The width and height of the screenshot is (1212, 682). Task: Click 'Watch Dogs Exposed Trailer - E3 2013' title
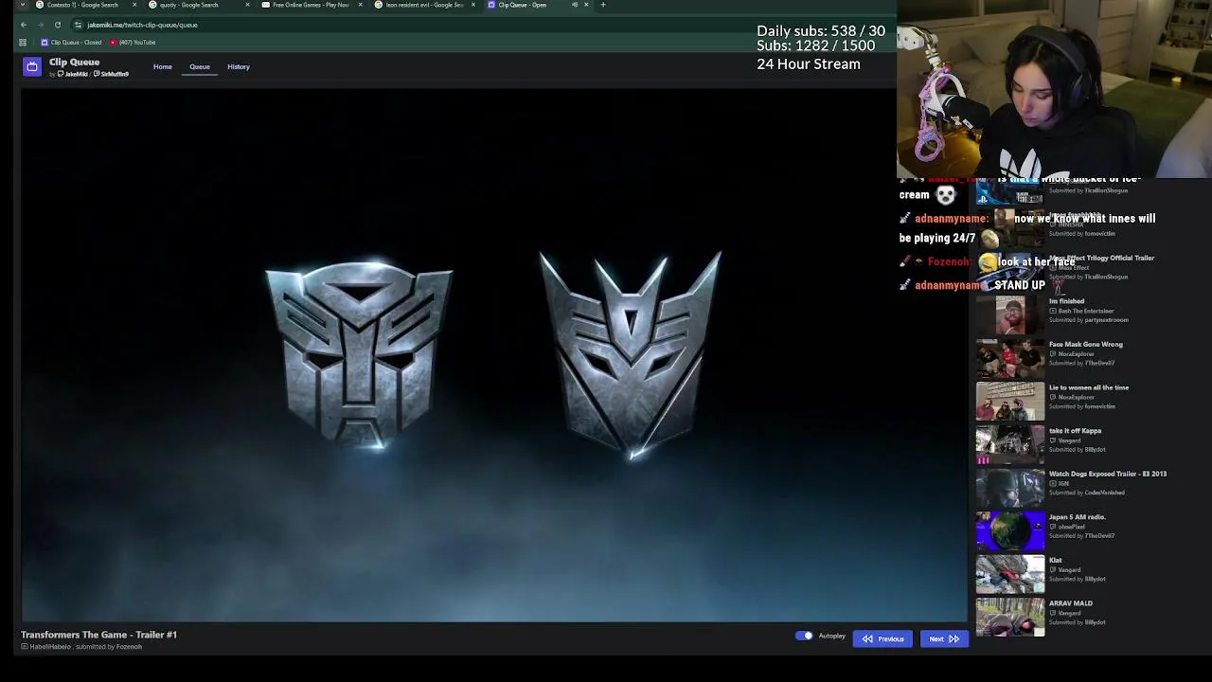coord(1108,474)
